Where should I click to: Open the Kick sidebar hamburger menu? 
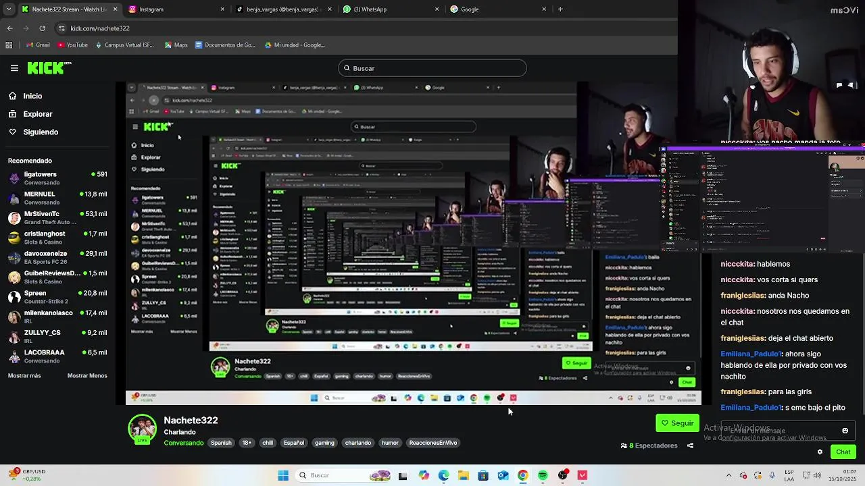tap(14, 68)
